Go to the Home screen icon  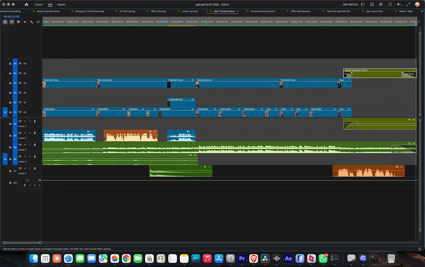pos(26,5)
